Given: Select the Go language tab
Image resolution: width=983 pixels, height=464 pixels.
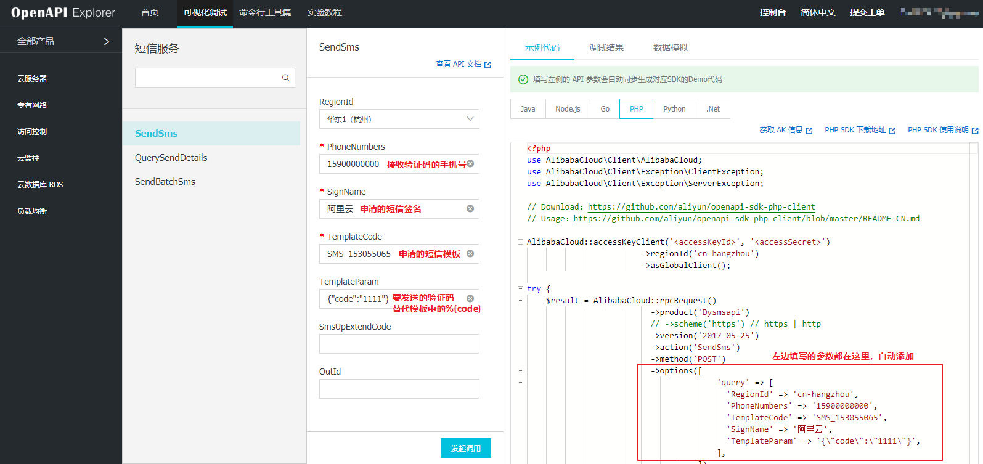Looking at the screenshot, I should 605,109.
